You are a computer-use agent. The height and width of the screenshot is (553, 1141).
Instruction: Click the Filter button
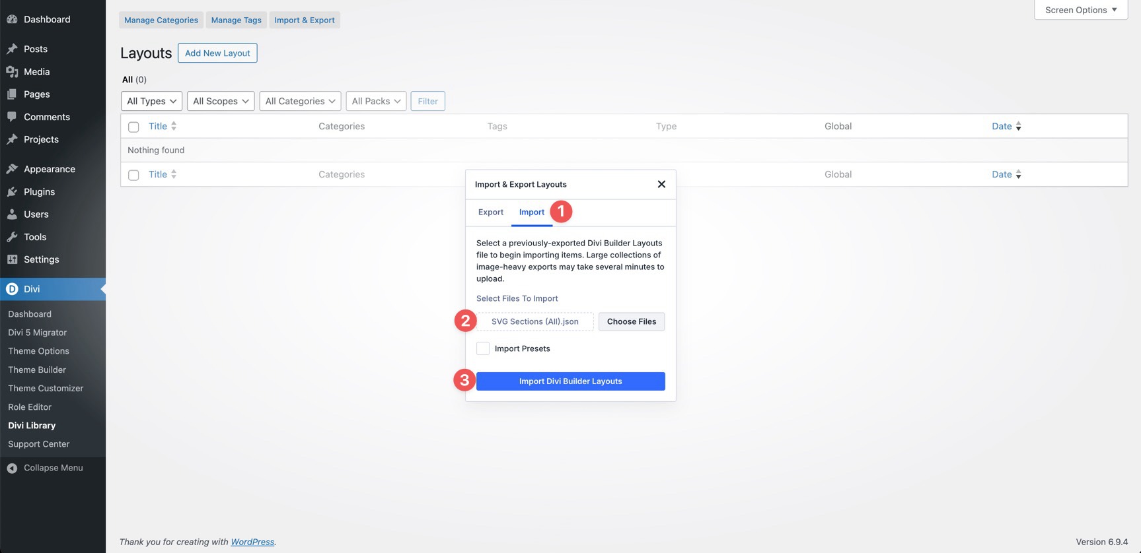pyautogui.click(x=428, y=101)
